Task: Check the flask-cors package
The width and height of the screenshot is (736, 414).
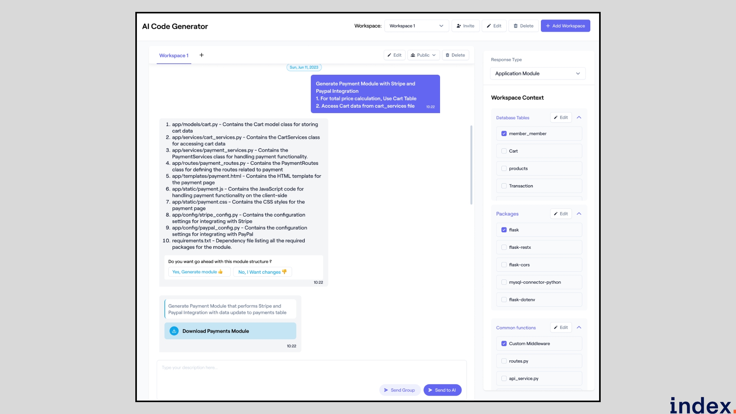Action: coord(504,265)
